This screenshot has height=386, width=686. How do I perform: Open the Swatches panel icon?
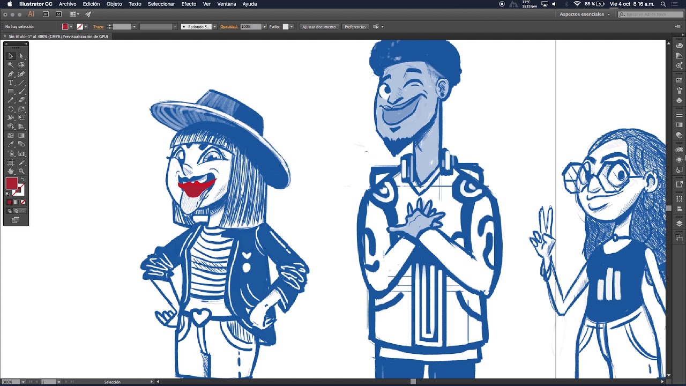[679, 80]
